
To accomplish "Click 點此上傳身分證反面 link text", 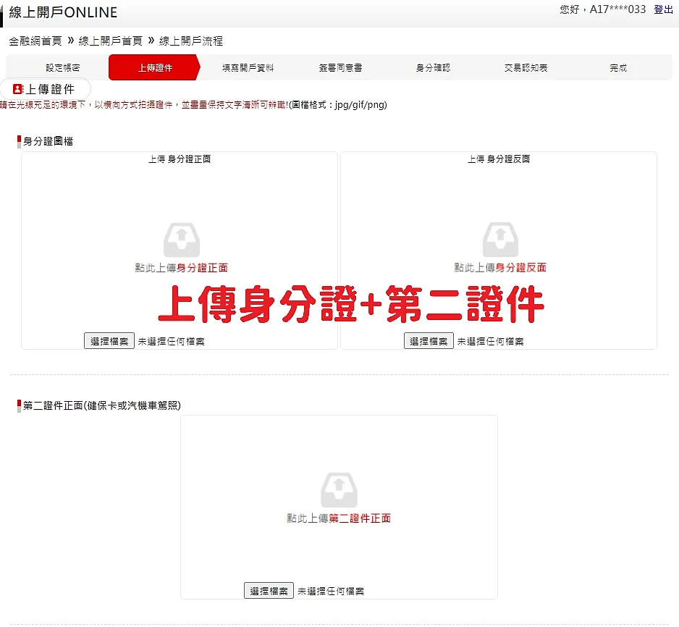I will click(499, 266).
